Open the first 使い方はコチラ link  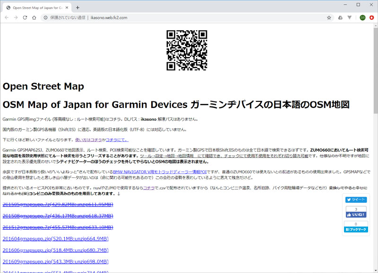88,140
